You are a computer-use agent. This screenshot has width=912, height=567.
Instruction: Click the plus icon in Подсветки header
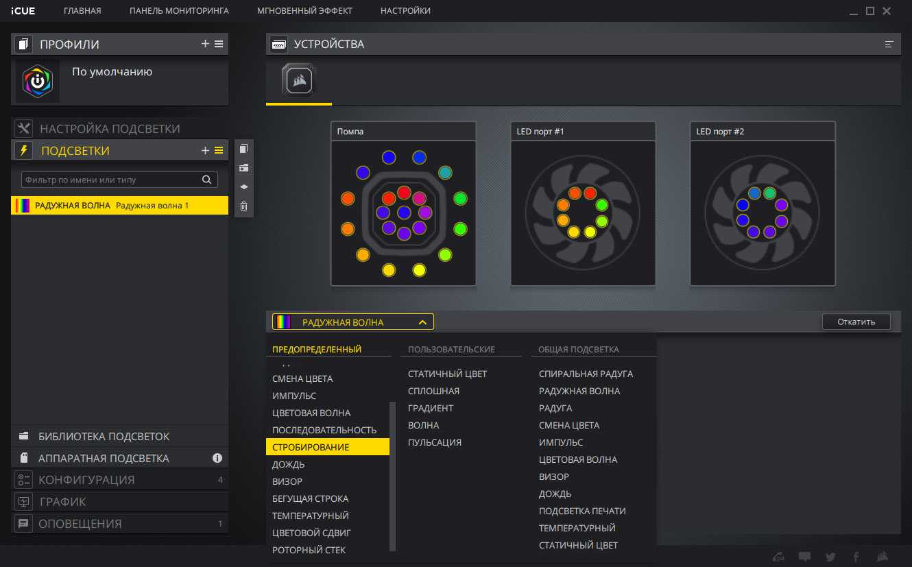[205, 151]
